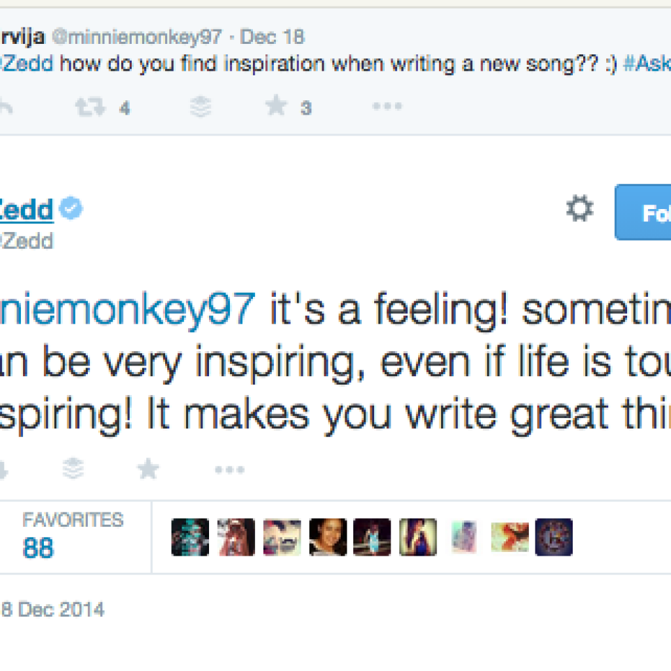Open the ellipsis menu under Zedd's reply
Viewport: 671px width, 671px height.
tap(229, 469)
